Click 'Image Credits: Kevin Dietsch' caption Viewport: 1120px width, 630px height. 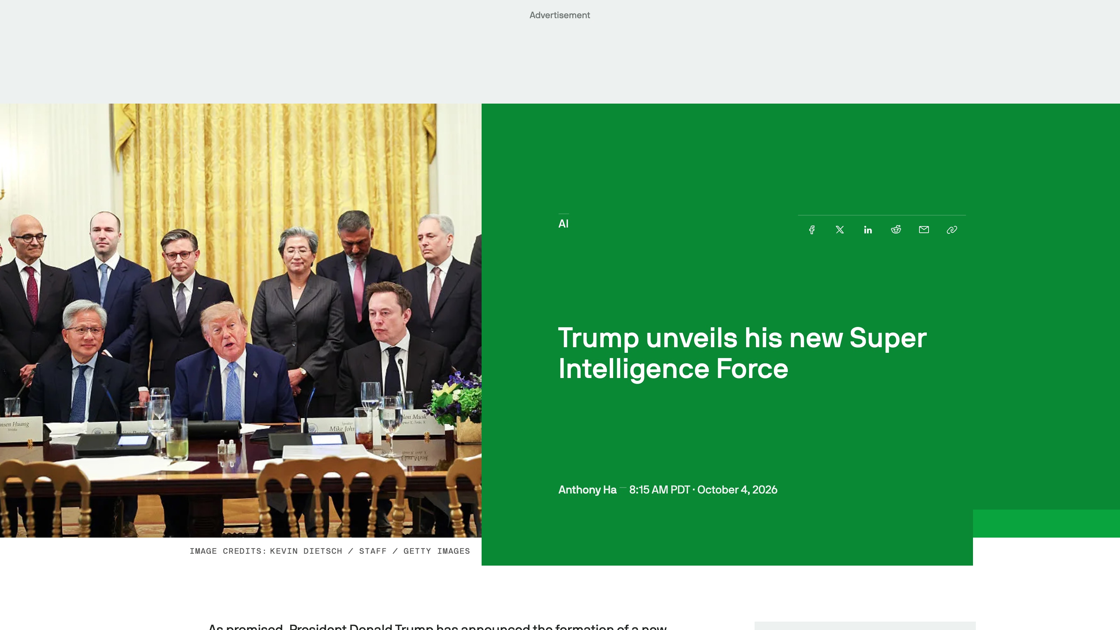(x=330, y=551)
